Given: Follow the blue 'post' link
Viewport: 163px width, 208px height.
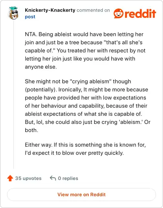Looking at the screenshot, I should tap(30, 17).
